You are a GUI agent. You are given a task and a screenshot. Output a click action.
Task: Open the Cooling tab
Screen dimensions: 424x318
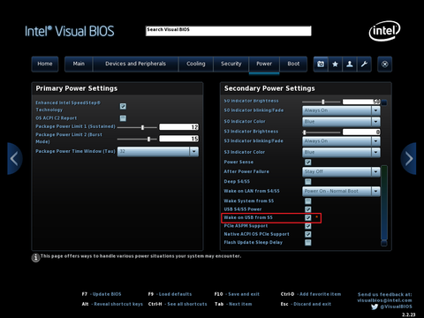[x=196, y=64]
